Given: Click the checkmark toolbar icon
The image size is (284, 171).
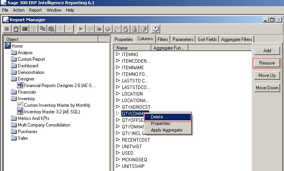Looking at the screenshot, I should tap(69, 29).
